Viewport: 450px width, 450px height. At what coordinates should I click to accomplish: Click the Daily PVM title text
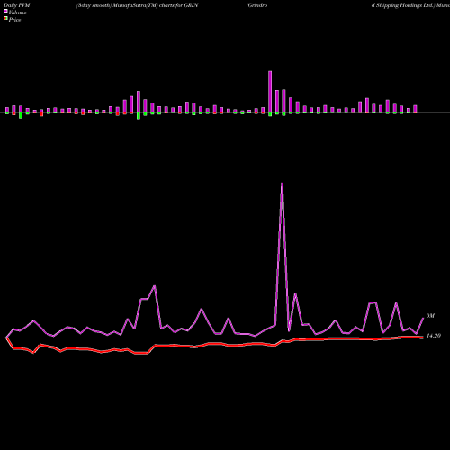pos(16,5)
